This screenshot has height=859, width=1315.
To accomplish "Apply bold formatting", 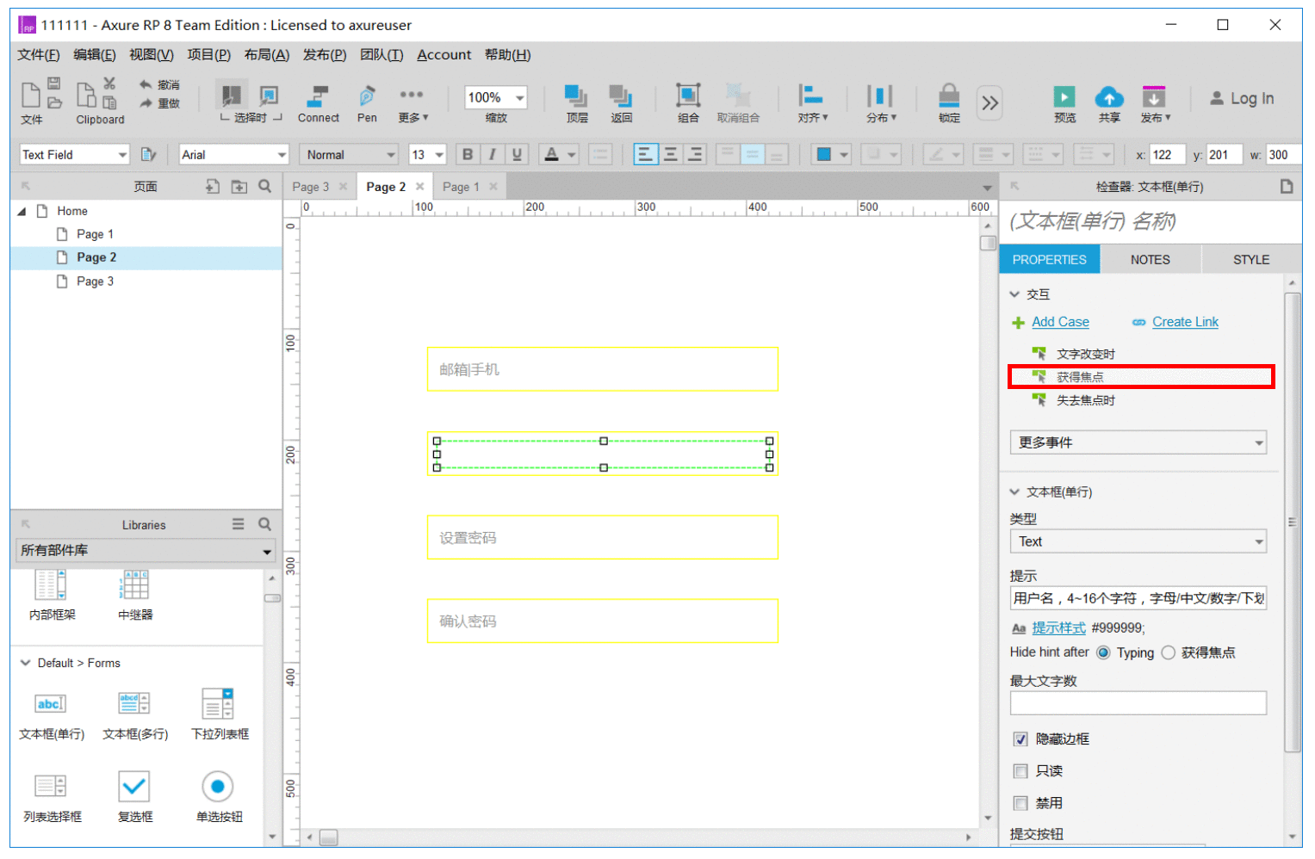I will coord(468,154).
